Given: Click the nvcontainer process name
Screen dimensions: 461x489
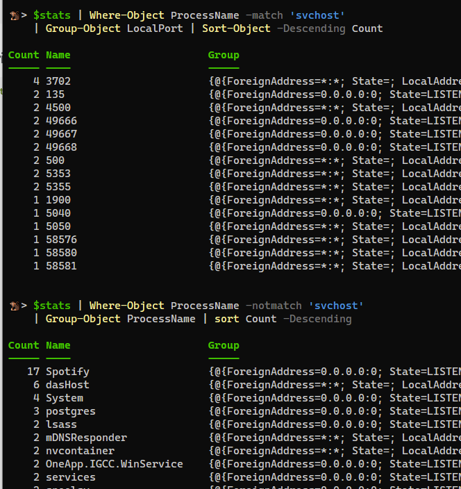Looking at the screenshot, I should pyautogui.click(x=80, y=451).
